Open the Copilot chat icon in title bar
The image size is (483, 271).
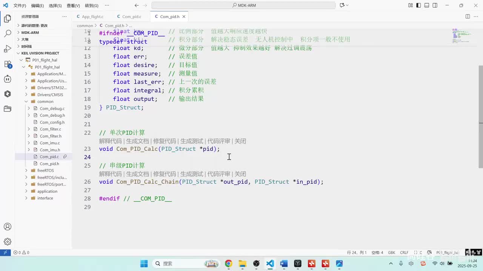click(342, 5)
